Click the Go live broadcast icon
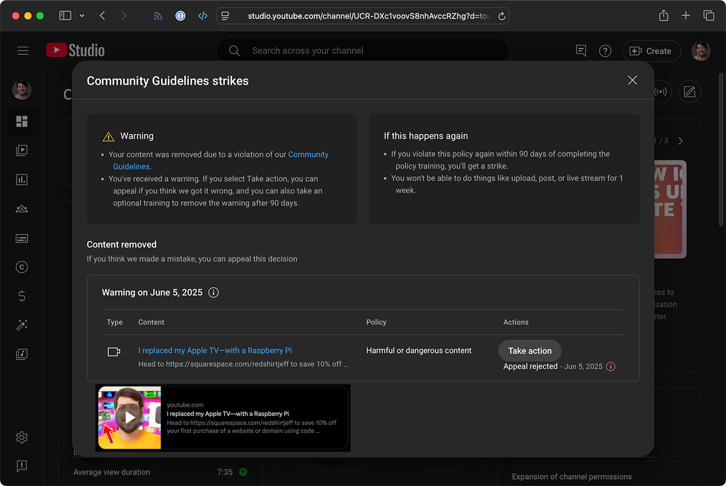The height and width of the screenshot is (486, 726). click(x=662, y=91)
